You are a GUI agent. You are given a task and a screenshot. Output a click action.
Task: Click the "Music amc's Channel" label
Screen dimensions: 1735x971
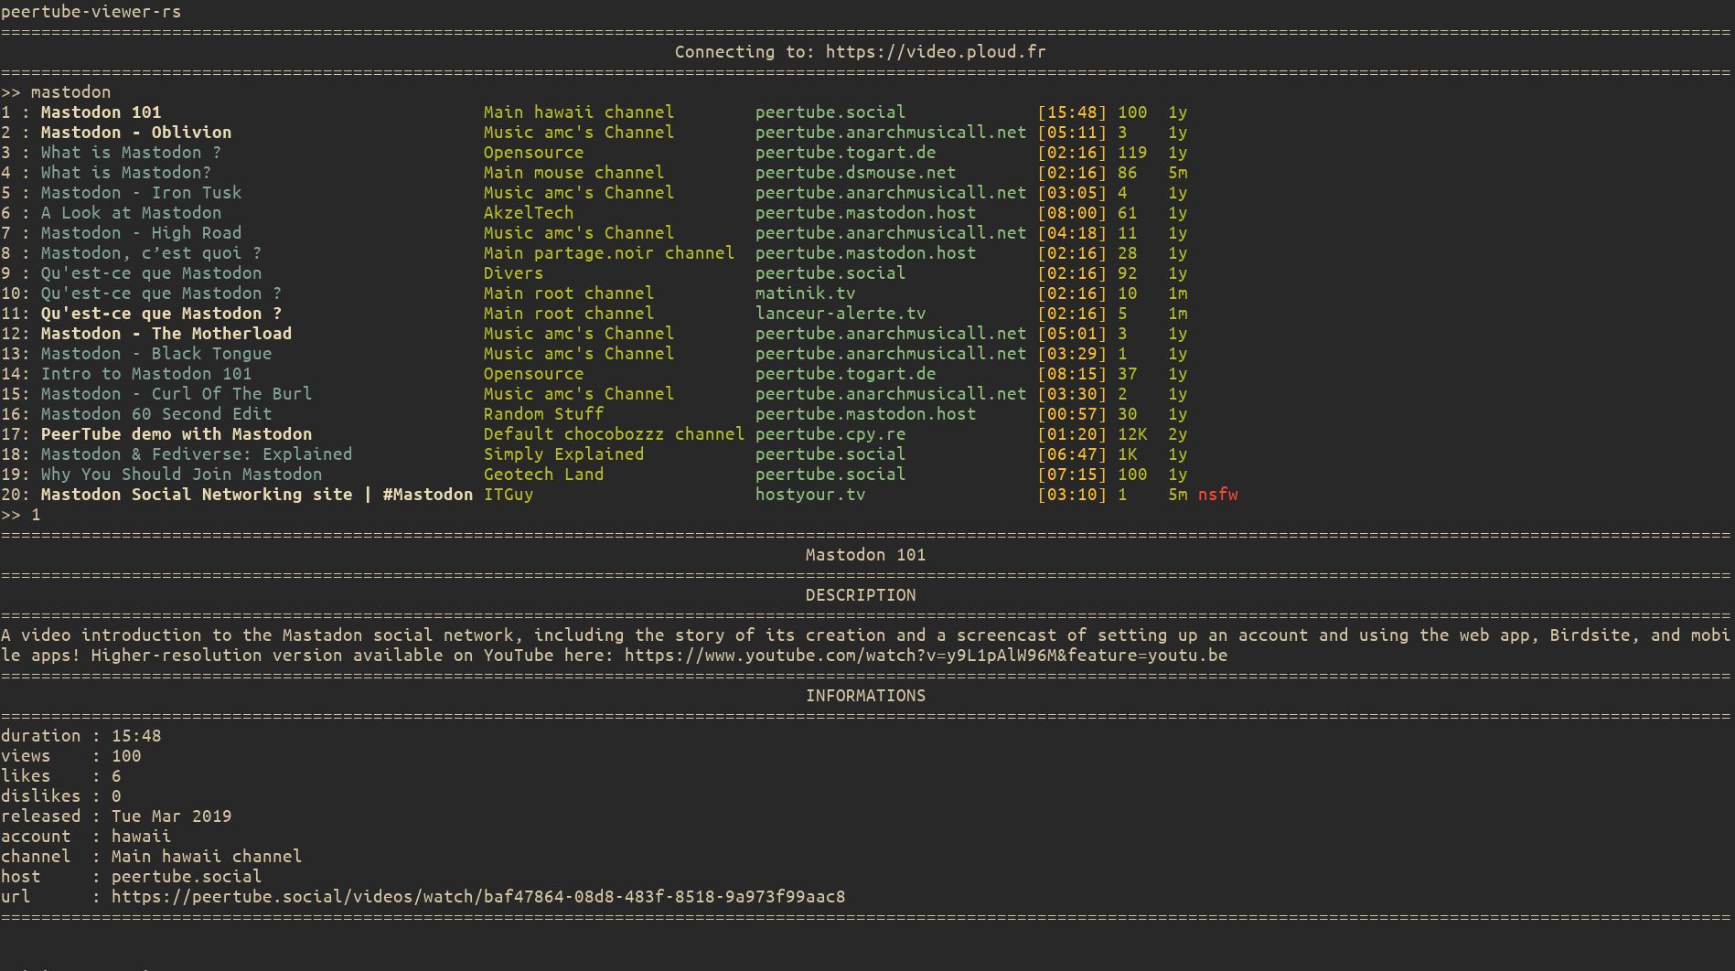(579, 132)
